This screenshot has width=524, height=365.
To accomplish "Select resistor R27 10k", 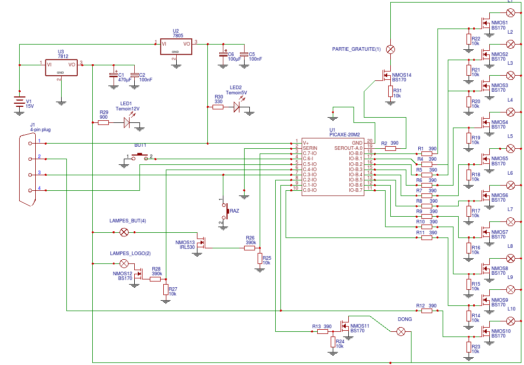I will 166,289.
